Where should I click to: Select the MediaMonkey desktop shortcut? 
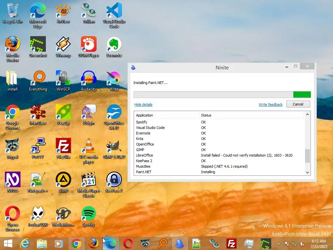click(x=63, y=216)
